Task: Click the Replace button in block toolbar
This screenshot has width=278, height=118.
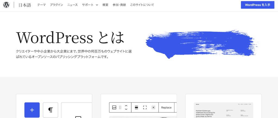Action: [x=166, y=107]
